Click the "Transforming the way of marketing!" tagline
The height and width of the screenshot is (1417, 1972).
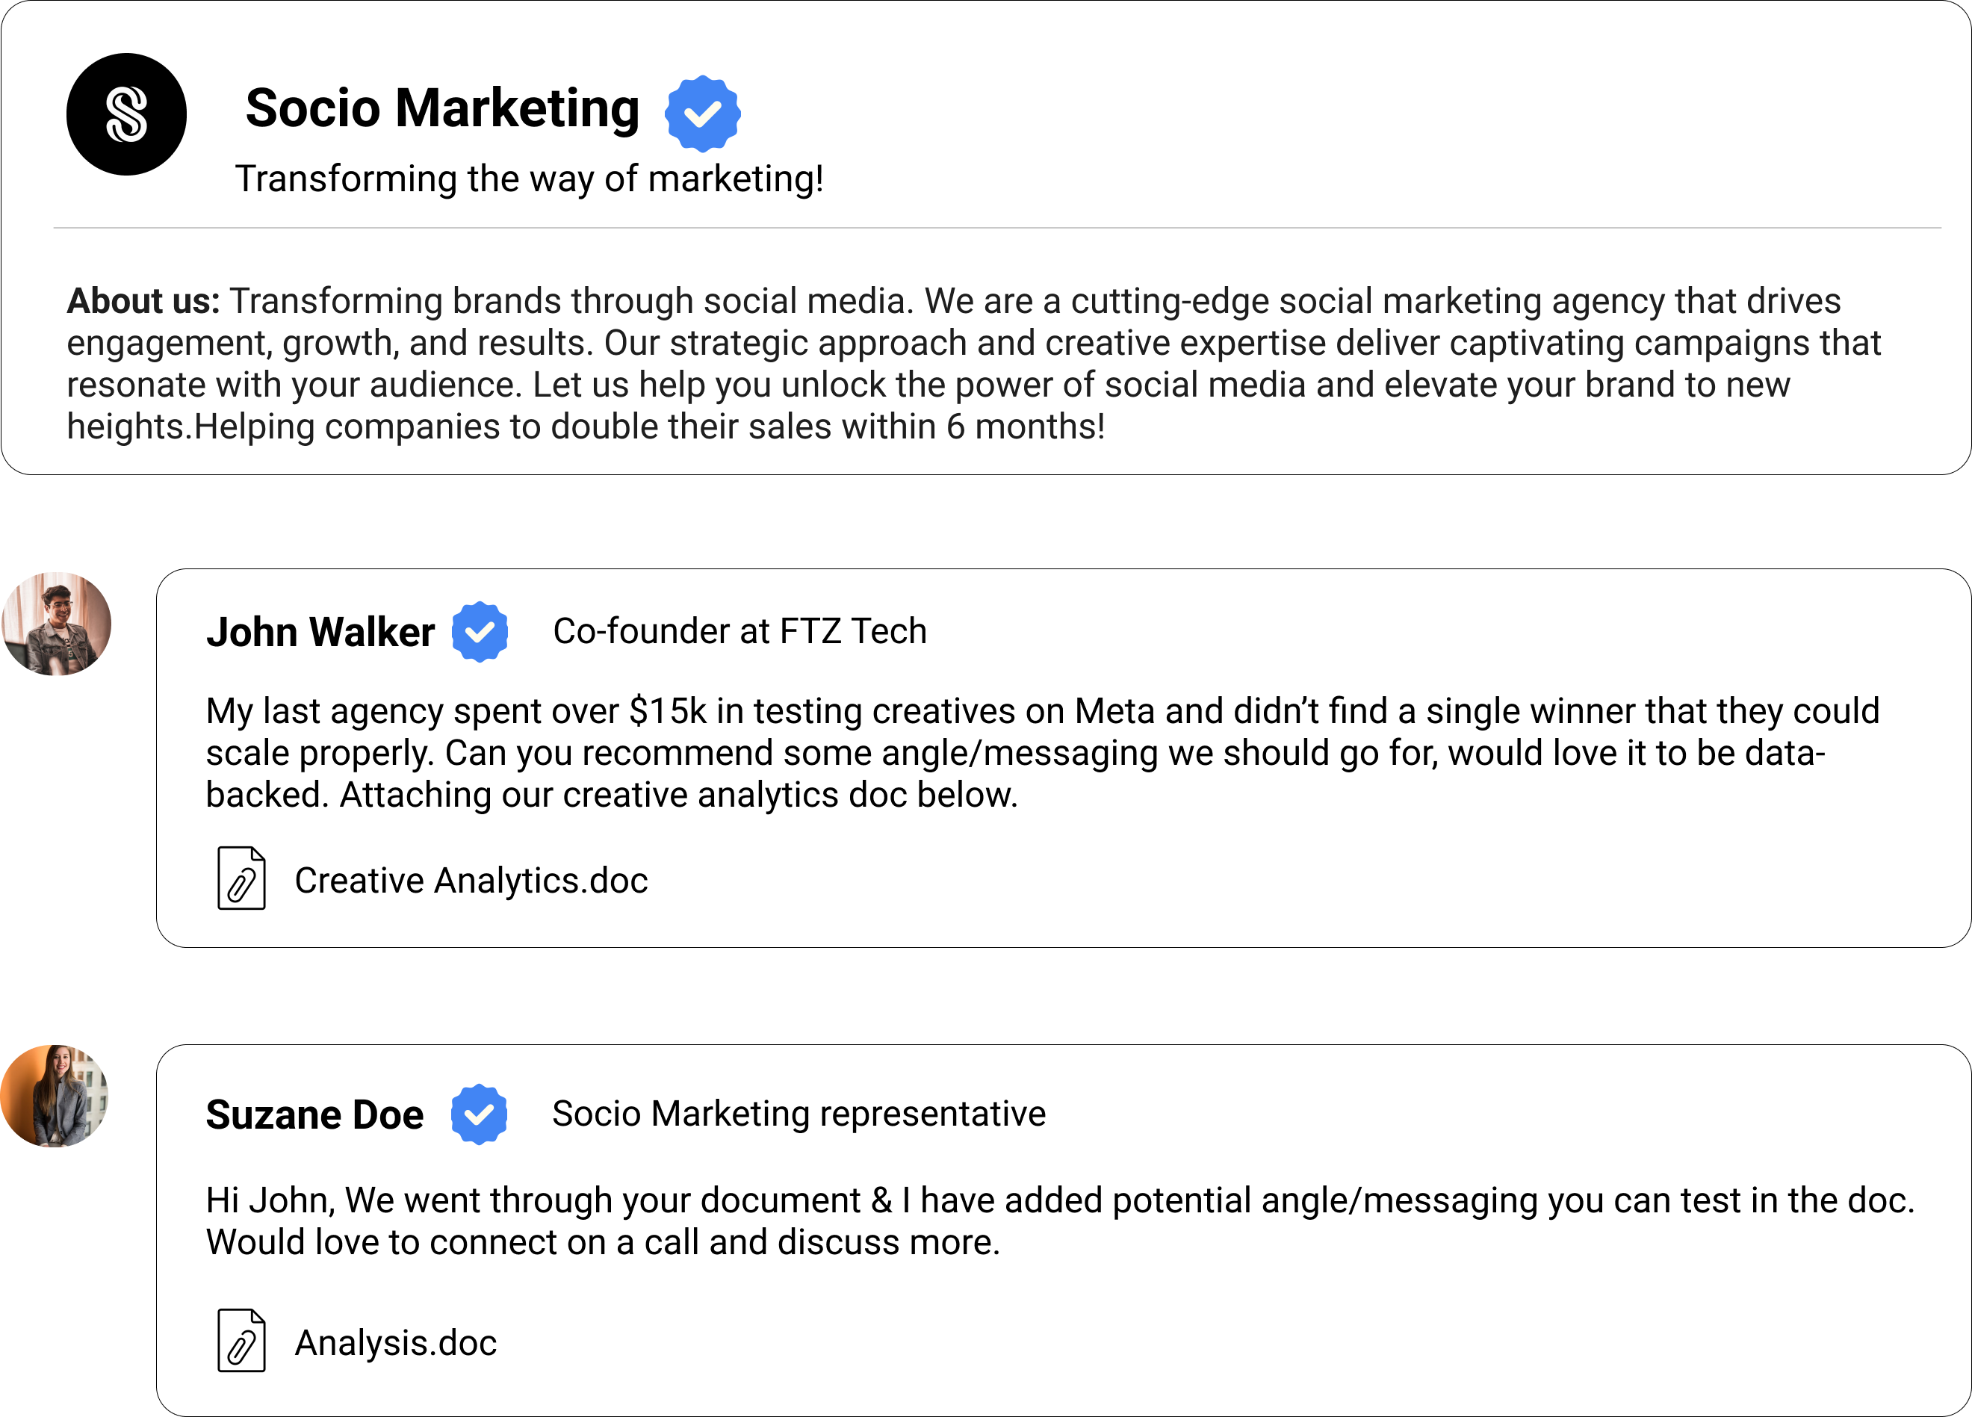click(529, 179)
